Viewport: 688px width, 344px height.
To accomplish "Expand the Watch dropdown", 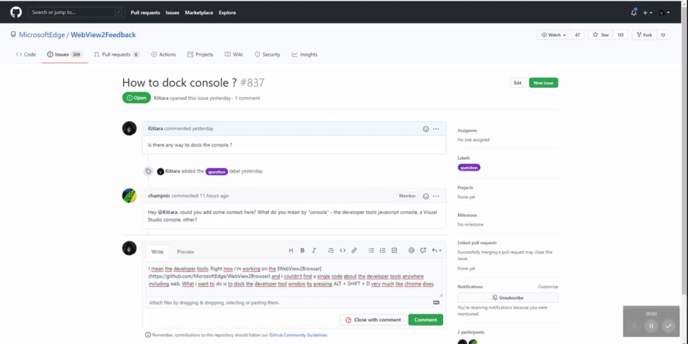I will [554, 35].
